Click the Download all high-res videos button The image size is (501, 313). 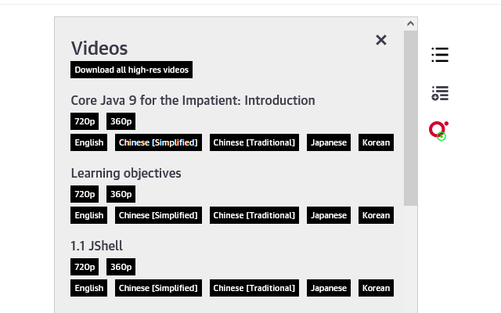tap(132, 70)
